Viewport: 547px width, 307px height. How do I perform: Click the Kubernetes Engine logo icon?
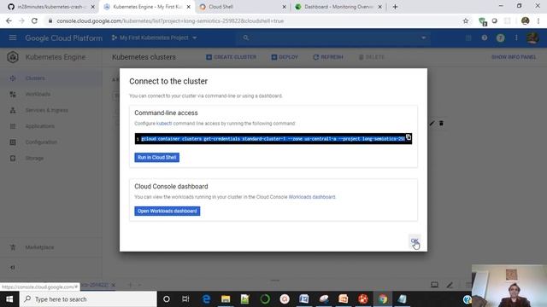coord(13,57)
